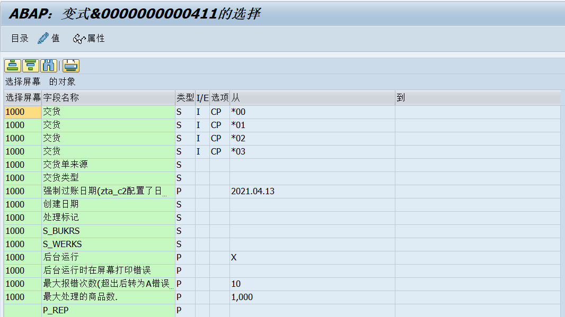Click the CP option in *00 row
Screen dimensions: 565x317
point(216,112)
